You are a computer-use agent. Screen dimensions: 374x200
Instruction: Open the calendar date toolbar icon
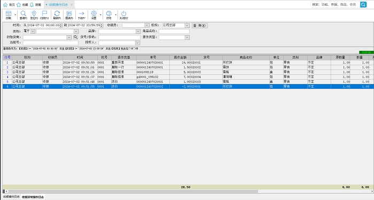click(9, 15)
